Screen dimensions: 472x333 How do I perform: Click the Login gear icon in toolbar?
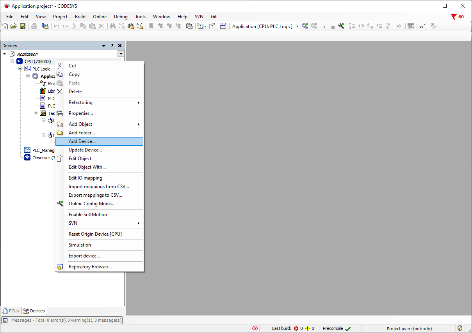pyautogui.click(x=305, y=26)
